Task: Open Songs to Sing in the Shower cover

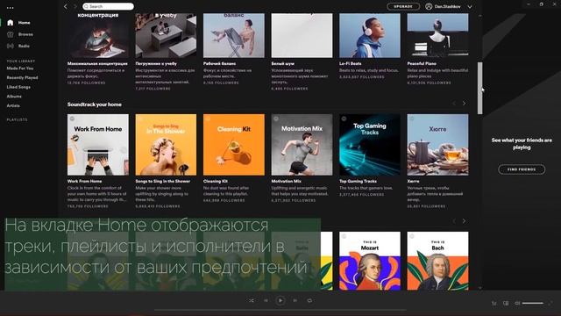Action: tap(166, 145)
